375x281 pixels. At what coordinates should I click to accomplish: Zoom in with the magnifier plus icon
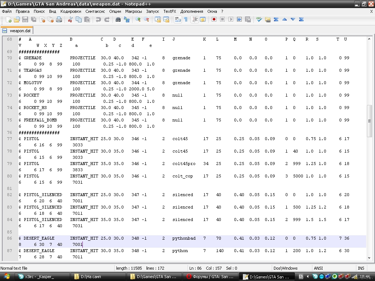click(x=138, y=20)
